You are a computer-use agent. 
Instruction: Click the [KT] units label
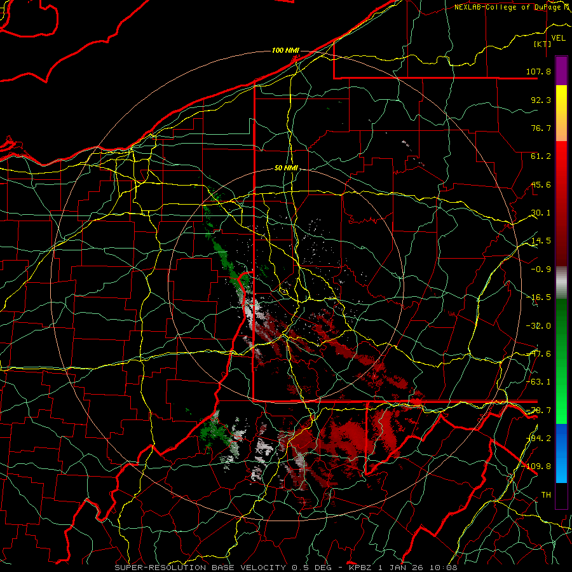click(543, 44)
